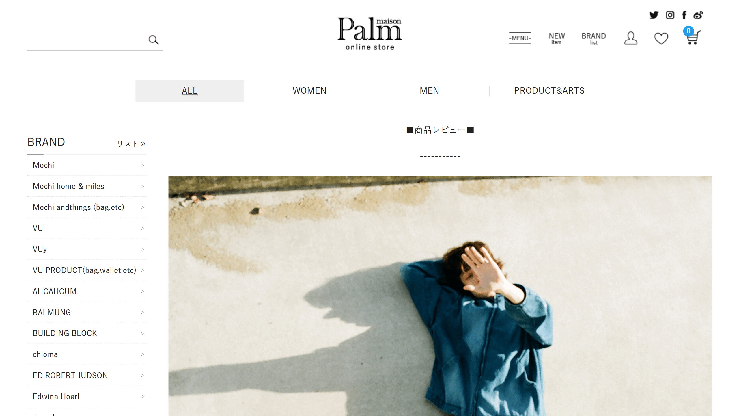739x416 pixels.
Task: Open the Weibo social icon
Action: tap(698, 15)
